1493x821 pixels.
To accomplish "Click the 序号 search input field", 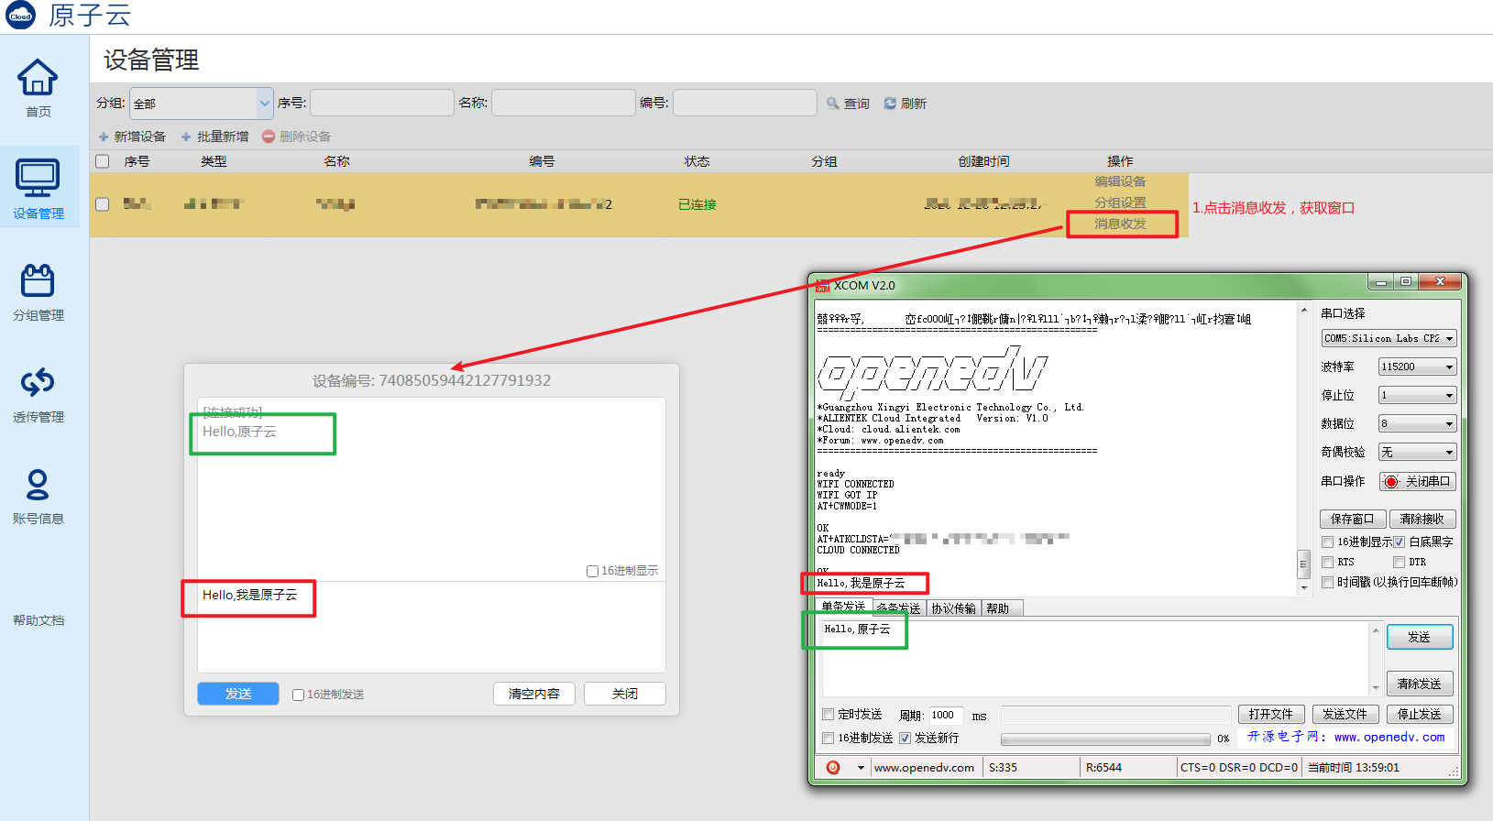I will tap(382, 103).
